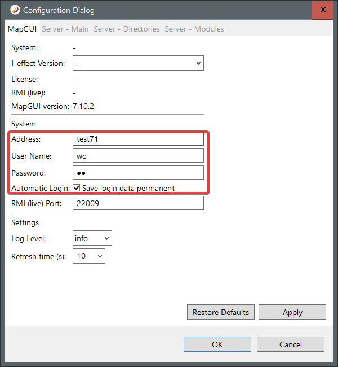Click the Configuration Dialog title text
Viewport: 338px width, 367px height.
(x=59, y=10)
